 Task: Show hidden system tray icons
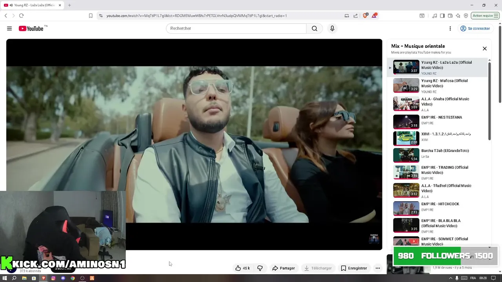click(x=450, y=278)
